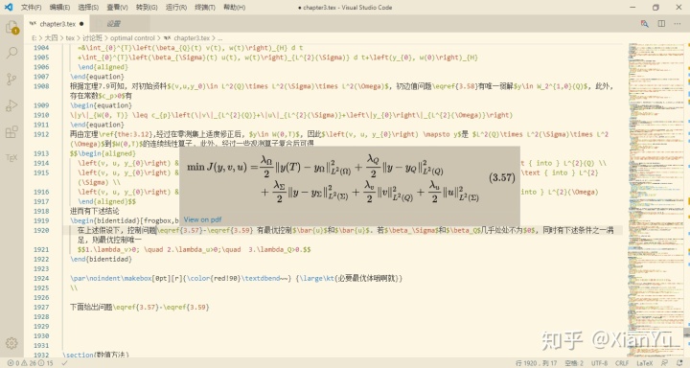690x368 pixels.
Task: Click the breadcrumb trailing ellipsis symbol
Action: 219,38
